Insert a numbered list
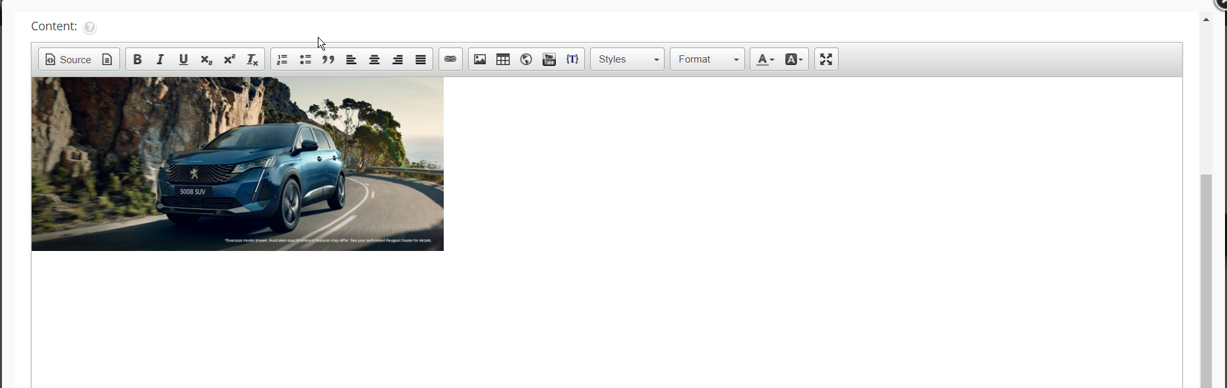This screenshot has width=1227, height=388. click(x=282, y=59)
